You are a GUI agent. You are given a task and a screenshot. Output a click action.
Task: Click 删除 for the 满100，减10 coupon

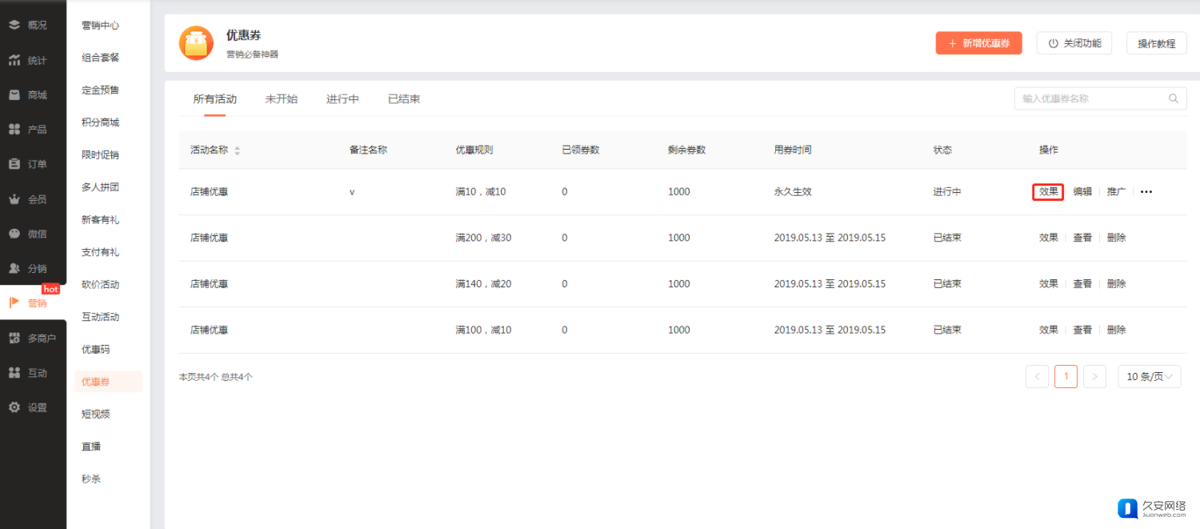1116,330
